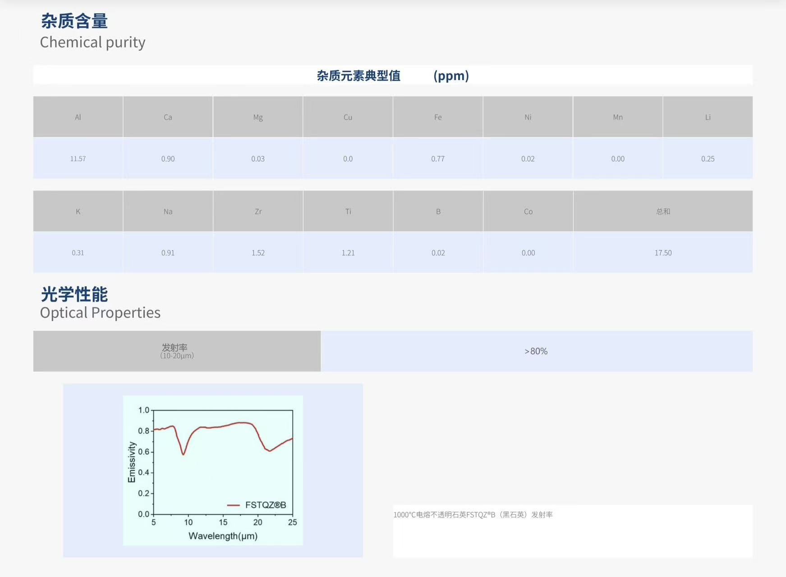Select the Li column header
This screenshot has width=786, height=577.
[x=708, y=117]
